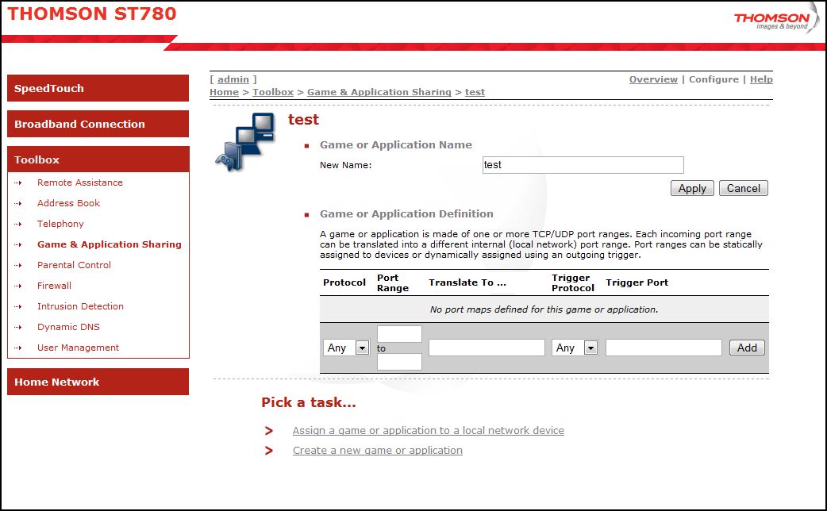The width and height of the screenshot is (827, 511).
Task: Open the Toolbox menu section
Action: click(x=98, y=159)
